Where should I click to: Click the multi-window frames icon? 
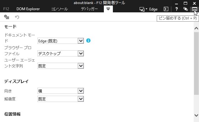185,9
